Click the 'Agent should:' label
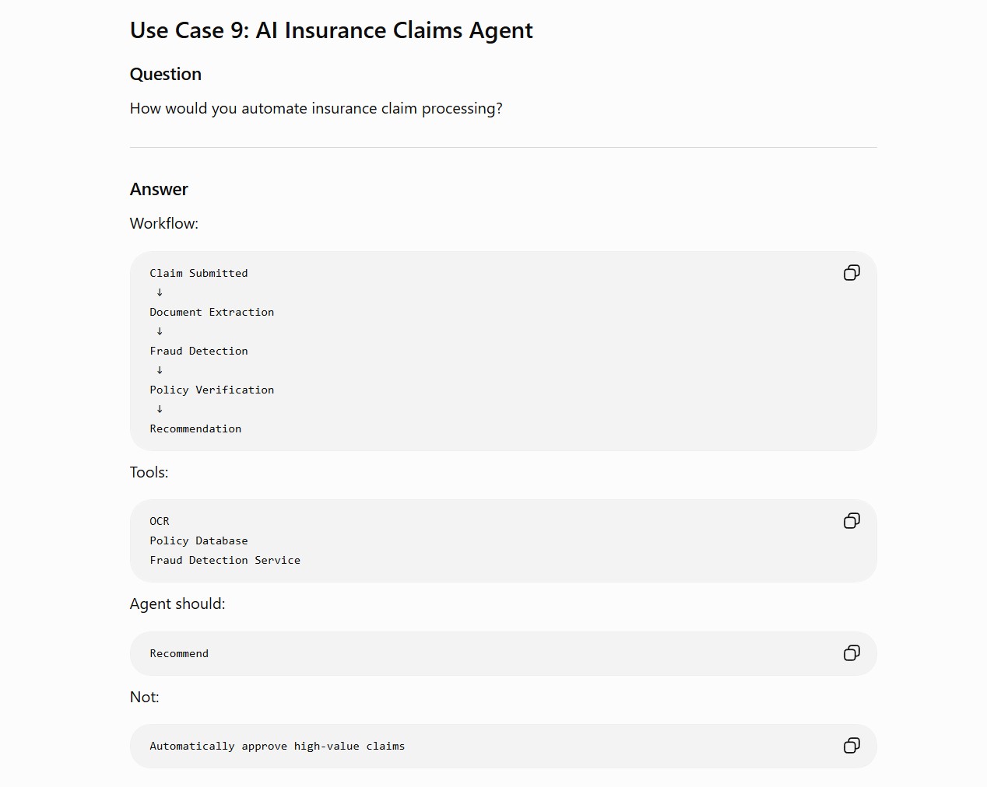This screenshot has width=987, height=787. pyautogui.click(x=177, y=603)
